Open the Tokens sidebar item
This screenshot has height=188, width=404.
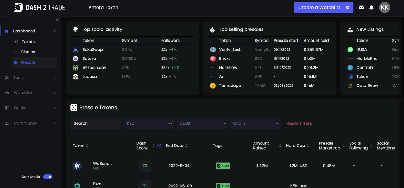[29, 42]
